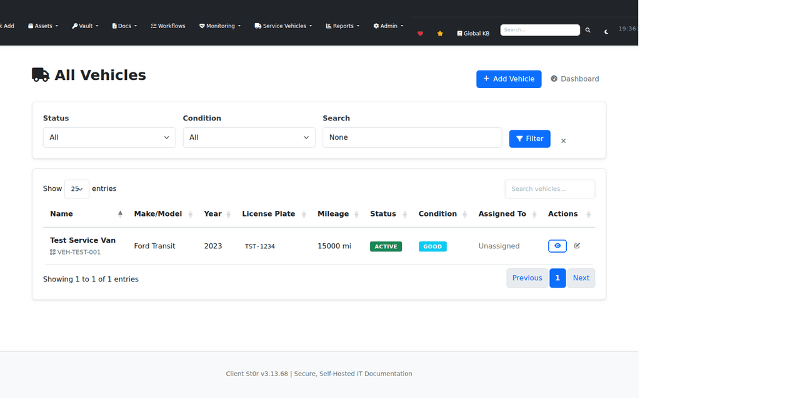Click the Previous pagination button
The image size is (800, 398).
click(x=527, y=278)
